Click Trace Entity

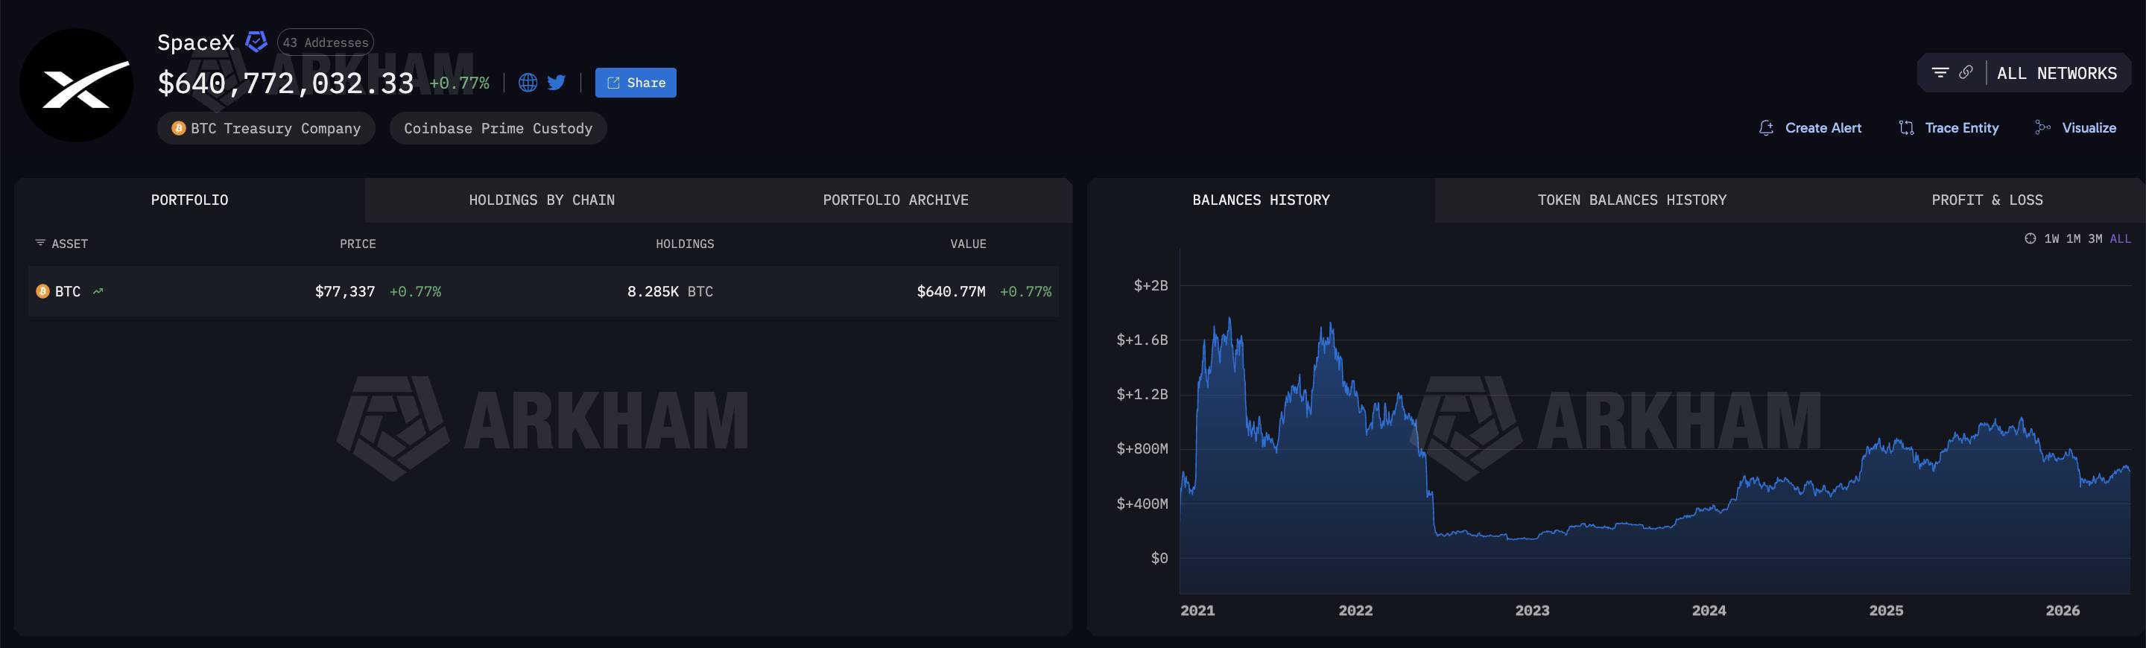tap(1949, 127)
